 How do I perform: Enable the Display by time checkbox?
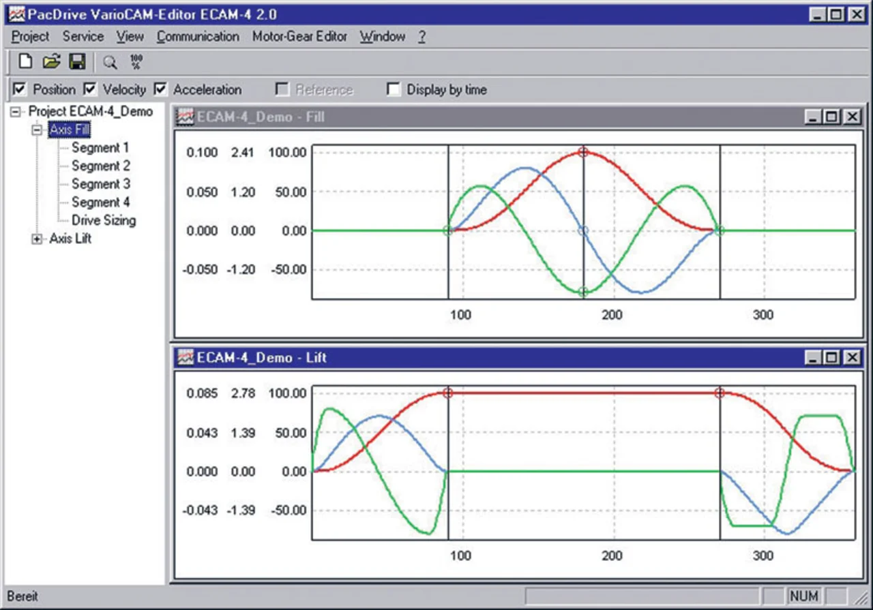click(393, 89)
